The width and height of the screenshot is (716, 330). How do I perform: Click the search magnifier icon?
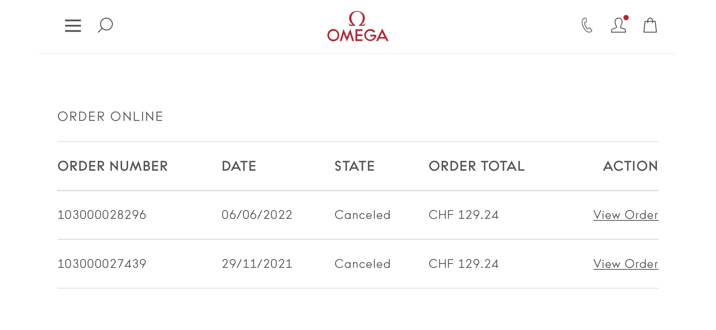click(x=105, y=25)
